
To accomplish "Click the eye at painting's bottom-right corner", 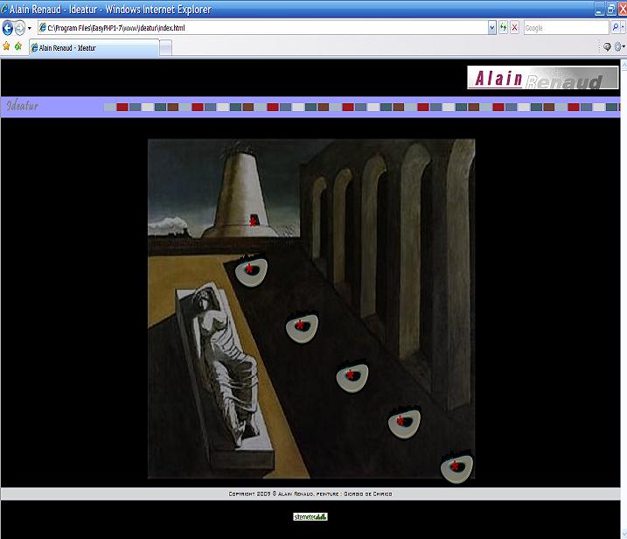I will tap(456, 468).
